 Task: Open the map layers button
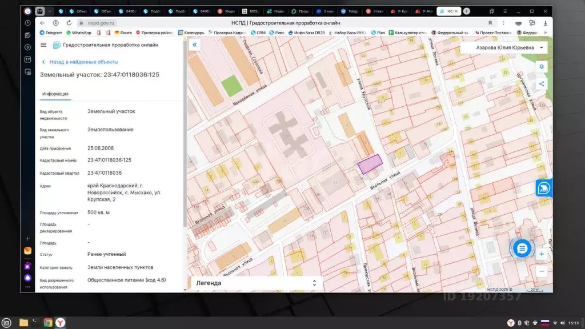[542, 67]
